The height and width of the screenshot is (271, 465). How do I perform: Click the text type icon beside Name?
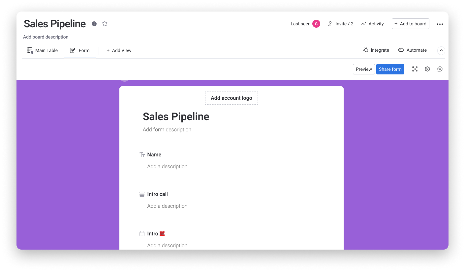coord(142,155)
